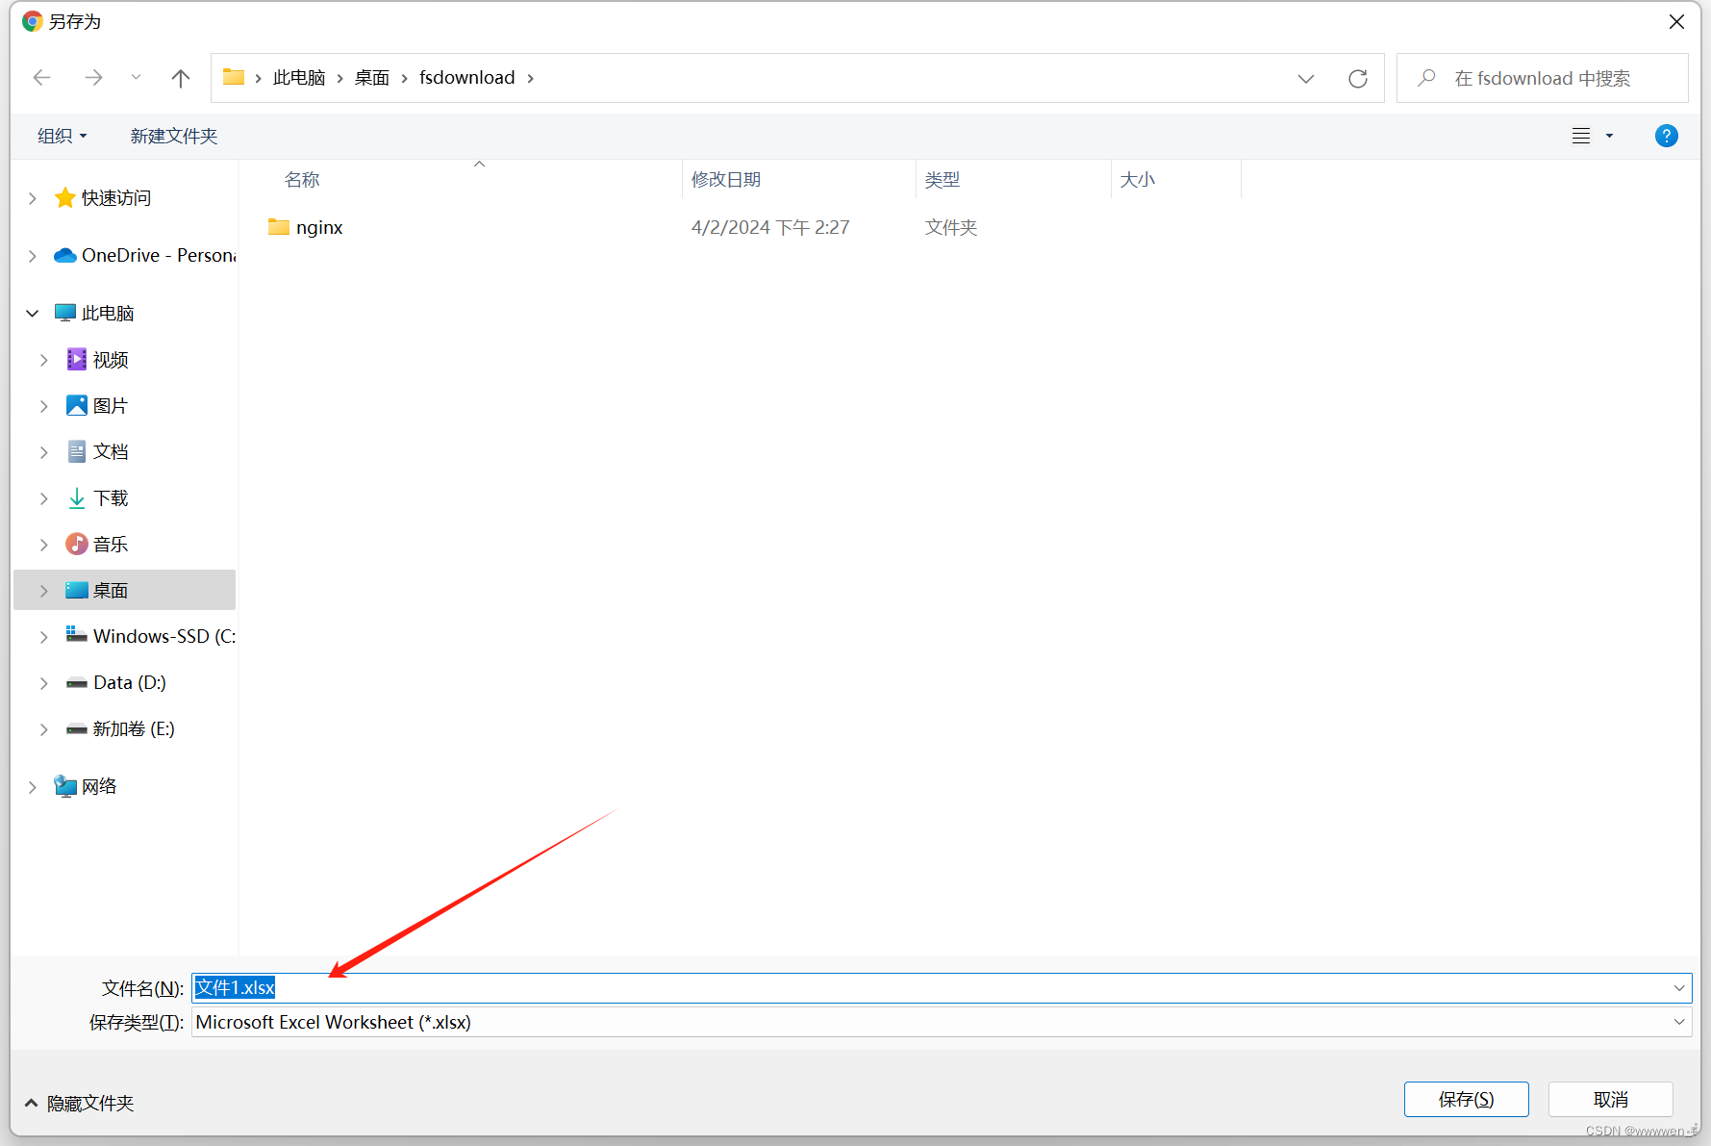Select 快速访问 star icon

tap(65, 197)
